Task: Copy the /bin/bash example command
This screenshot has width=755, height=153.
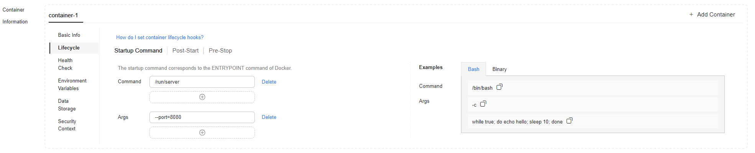Action: click(x=499, y=87)
